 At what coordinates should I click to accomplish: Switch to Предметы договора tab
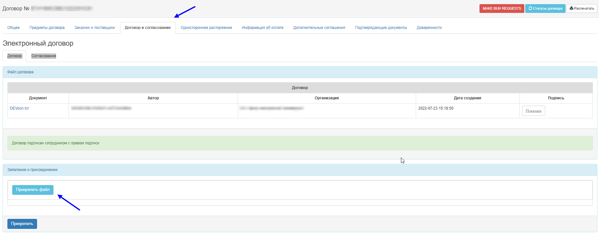pos(47,28)
